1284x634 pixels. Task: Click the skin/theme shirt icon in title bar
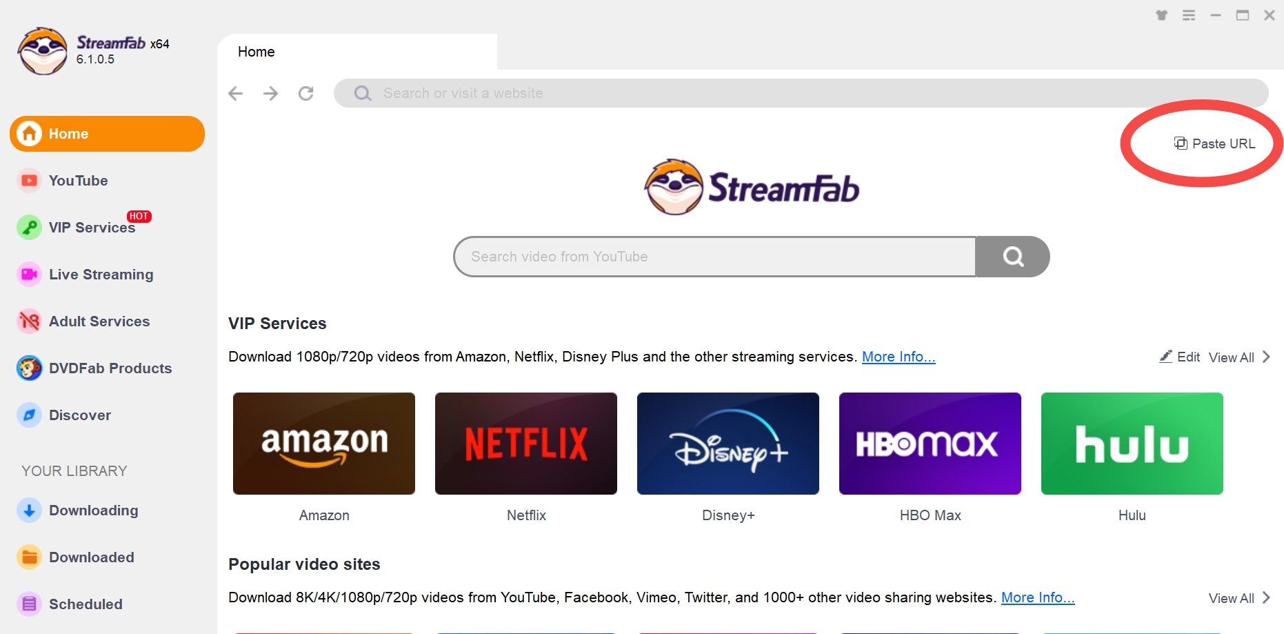(x=1162, y=15)
